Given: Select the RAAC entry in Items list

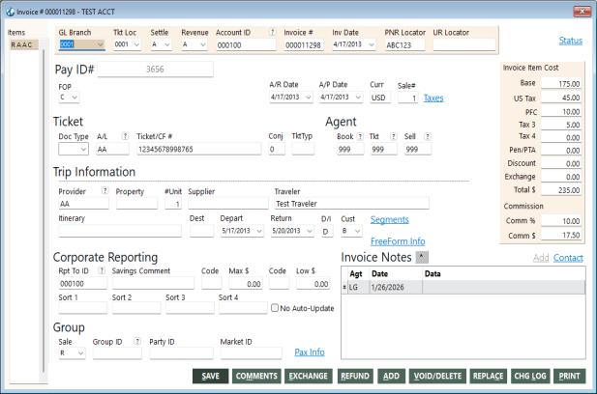Looking at the screenshot, I should coord(21,44).
